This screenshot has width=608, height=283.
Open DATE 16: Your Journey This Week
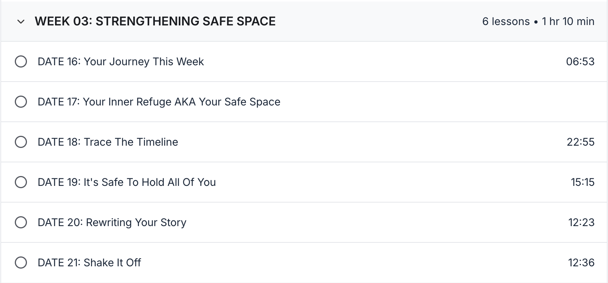(121, 61)
